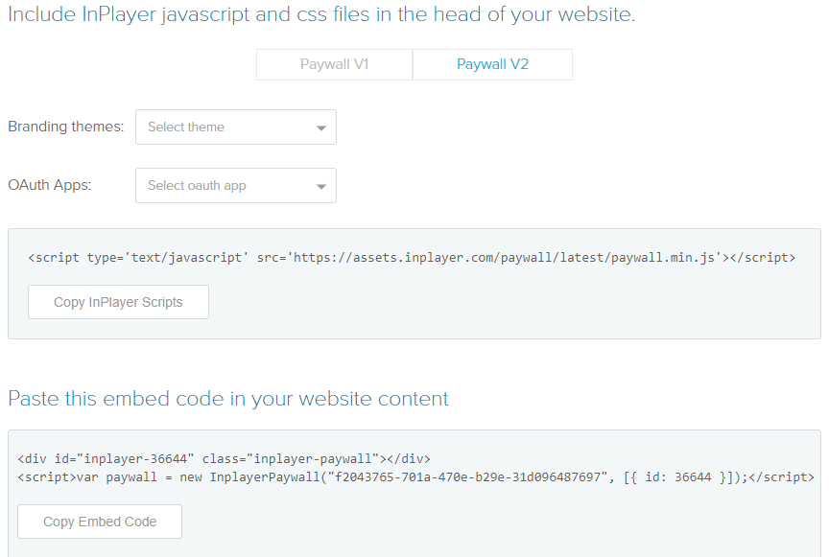The image size is (829, 557).
Task: Click the Branding themes dropdown arrow
Action: click(320, 128)
